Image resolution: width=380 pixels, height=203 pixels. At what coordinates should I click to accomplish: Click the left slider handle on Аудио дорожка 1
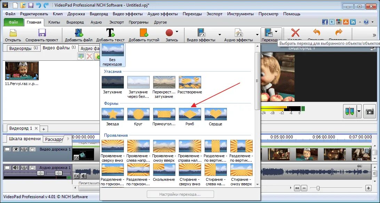40,173
